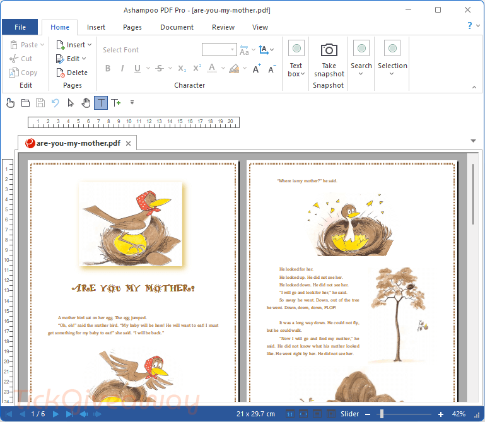485x422 pixels.
Task: Expand the Selection dropdown chevron
Action: tap(392, 74)
